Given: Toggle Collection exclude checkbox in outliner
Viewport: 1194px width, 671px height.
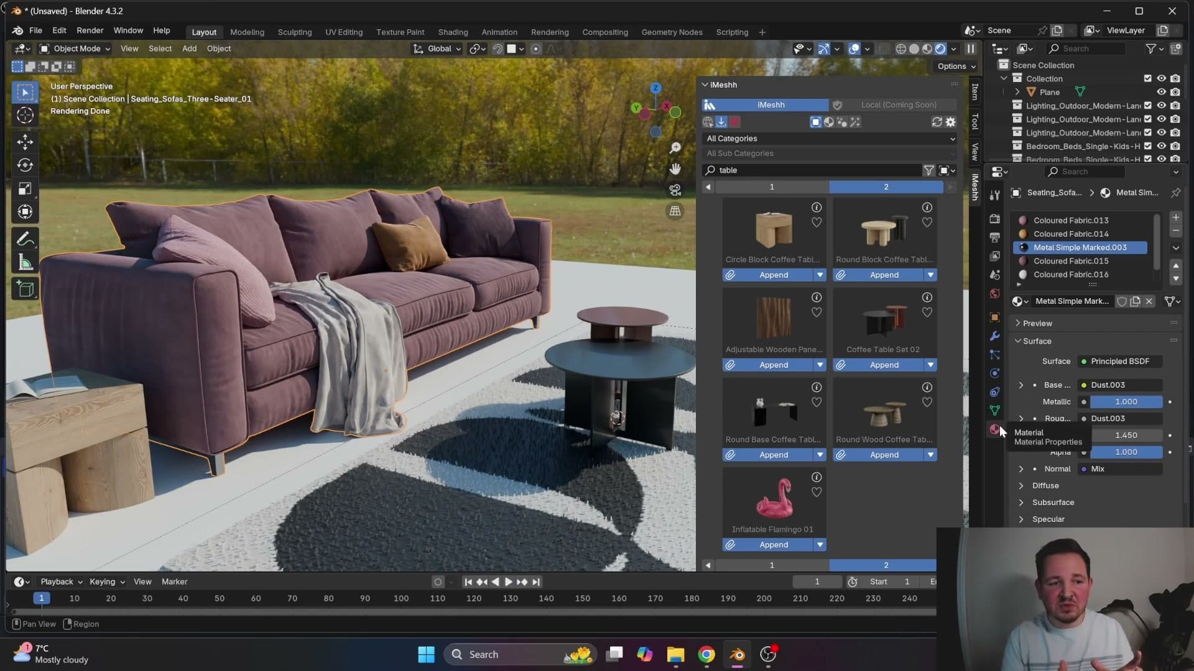Looking at the screenshot, I should [x=1148, y=78].
